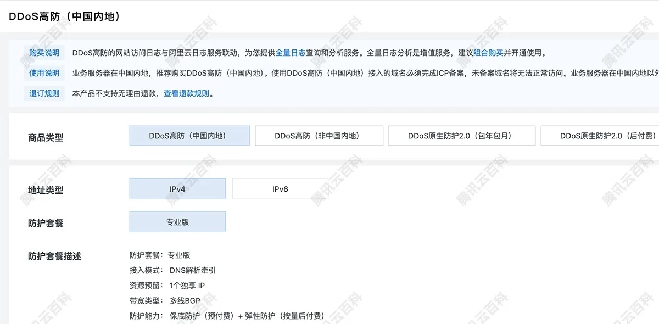This screenshot has width=659, height=324.
Task: Choose the 专业版 protection package
Action: coord(177,221)
